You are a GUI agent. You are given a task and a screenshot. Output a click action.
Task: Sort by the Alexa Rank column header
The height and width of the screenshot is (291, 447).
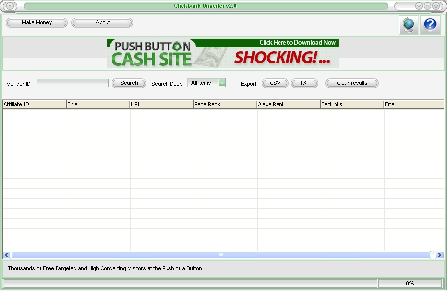click(288, 104)
